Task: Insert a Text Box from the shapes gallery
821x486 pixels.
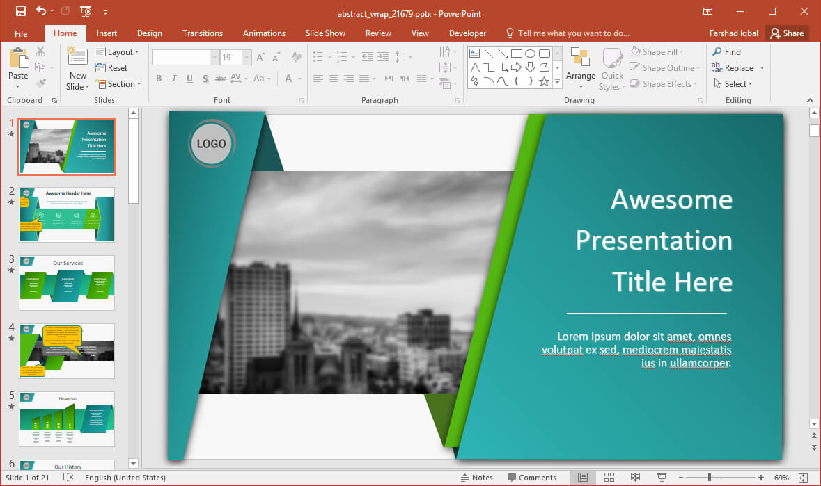Action: coord(475,53)
